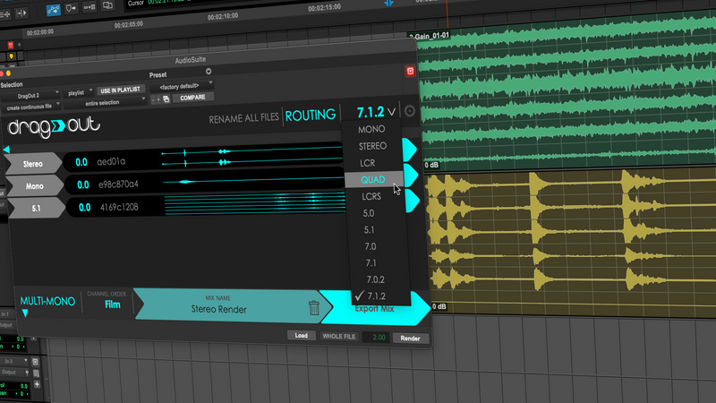
Task: Open the create continuous file dropdown
Action: [31, 107]
